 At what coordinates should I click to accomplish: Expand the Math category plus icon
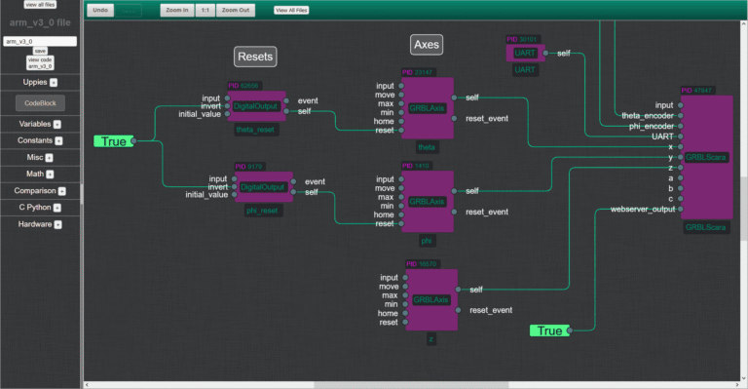(x=50, y=175)
